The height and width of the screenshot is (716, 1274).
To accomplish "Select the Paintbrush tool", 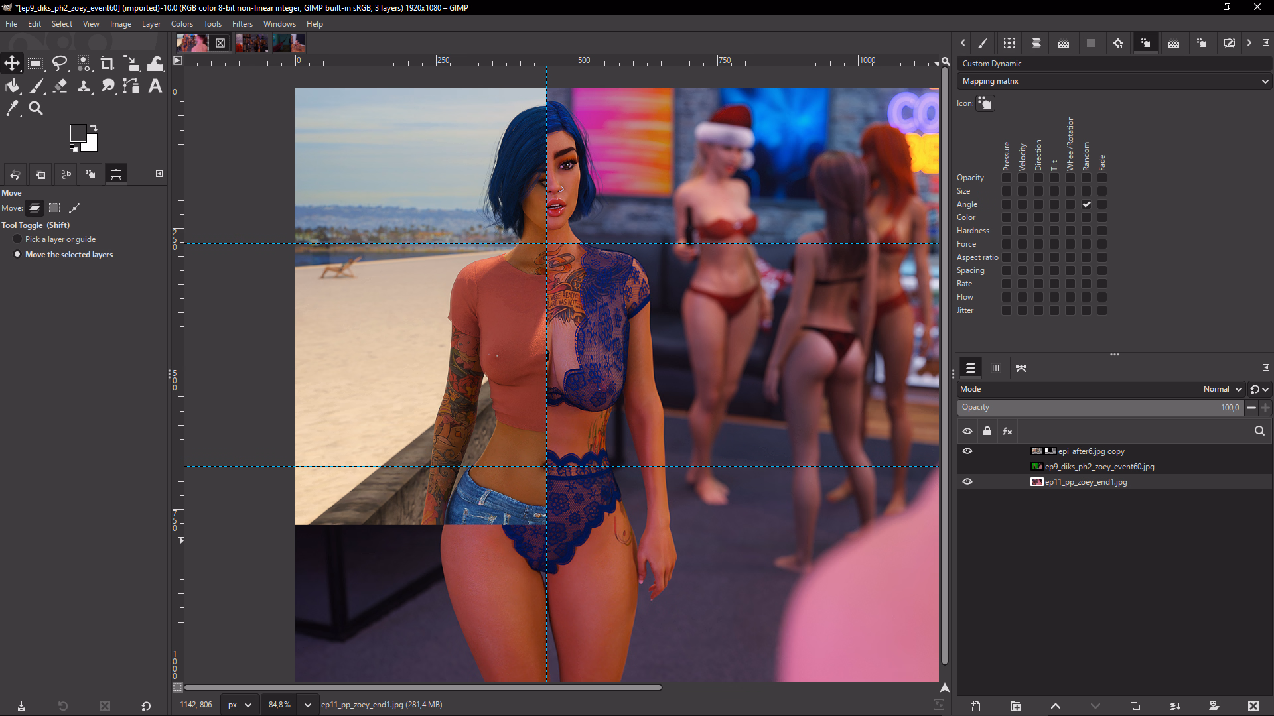I will (36, 86).
